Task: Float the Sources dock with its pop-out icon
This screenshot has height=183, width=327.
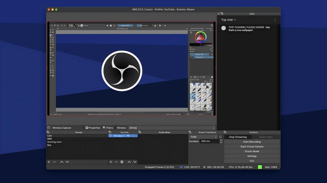Action: click(x=110, y=132)
